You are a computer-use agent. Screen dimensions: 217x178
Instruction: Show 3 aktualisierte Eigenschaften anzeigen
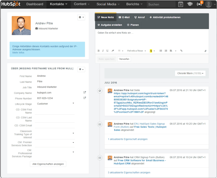click(x=129, y=172)
